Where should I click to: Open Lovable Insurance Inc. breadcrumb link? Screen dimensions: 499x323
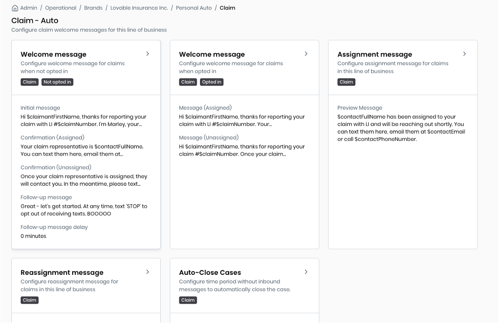pyautogui.click(x=139, y=8)
